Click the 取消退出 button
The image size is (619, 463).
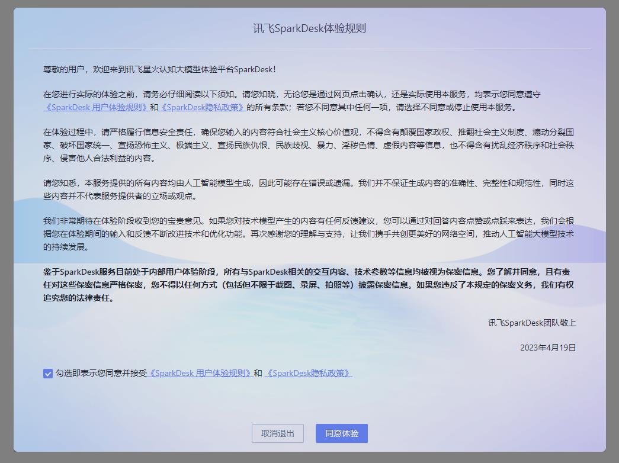[x=278, y=433]
